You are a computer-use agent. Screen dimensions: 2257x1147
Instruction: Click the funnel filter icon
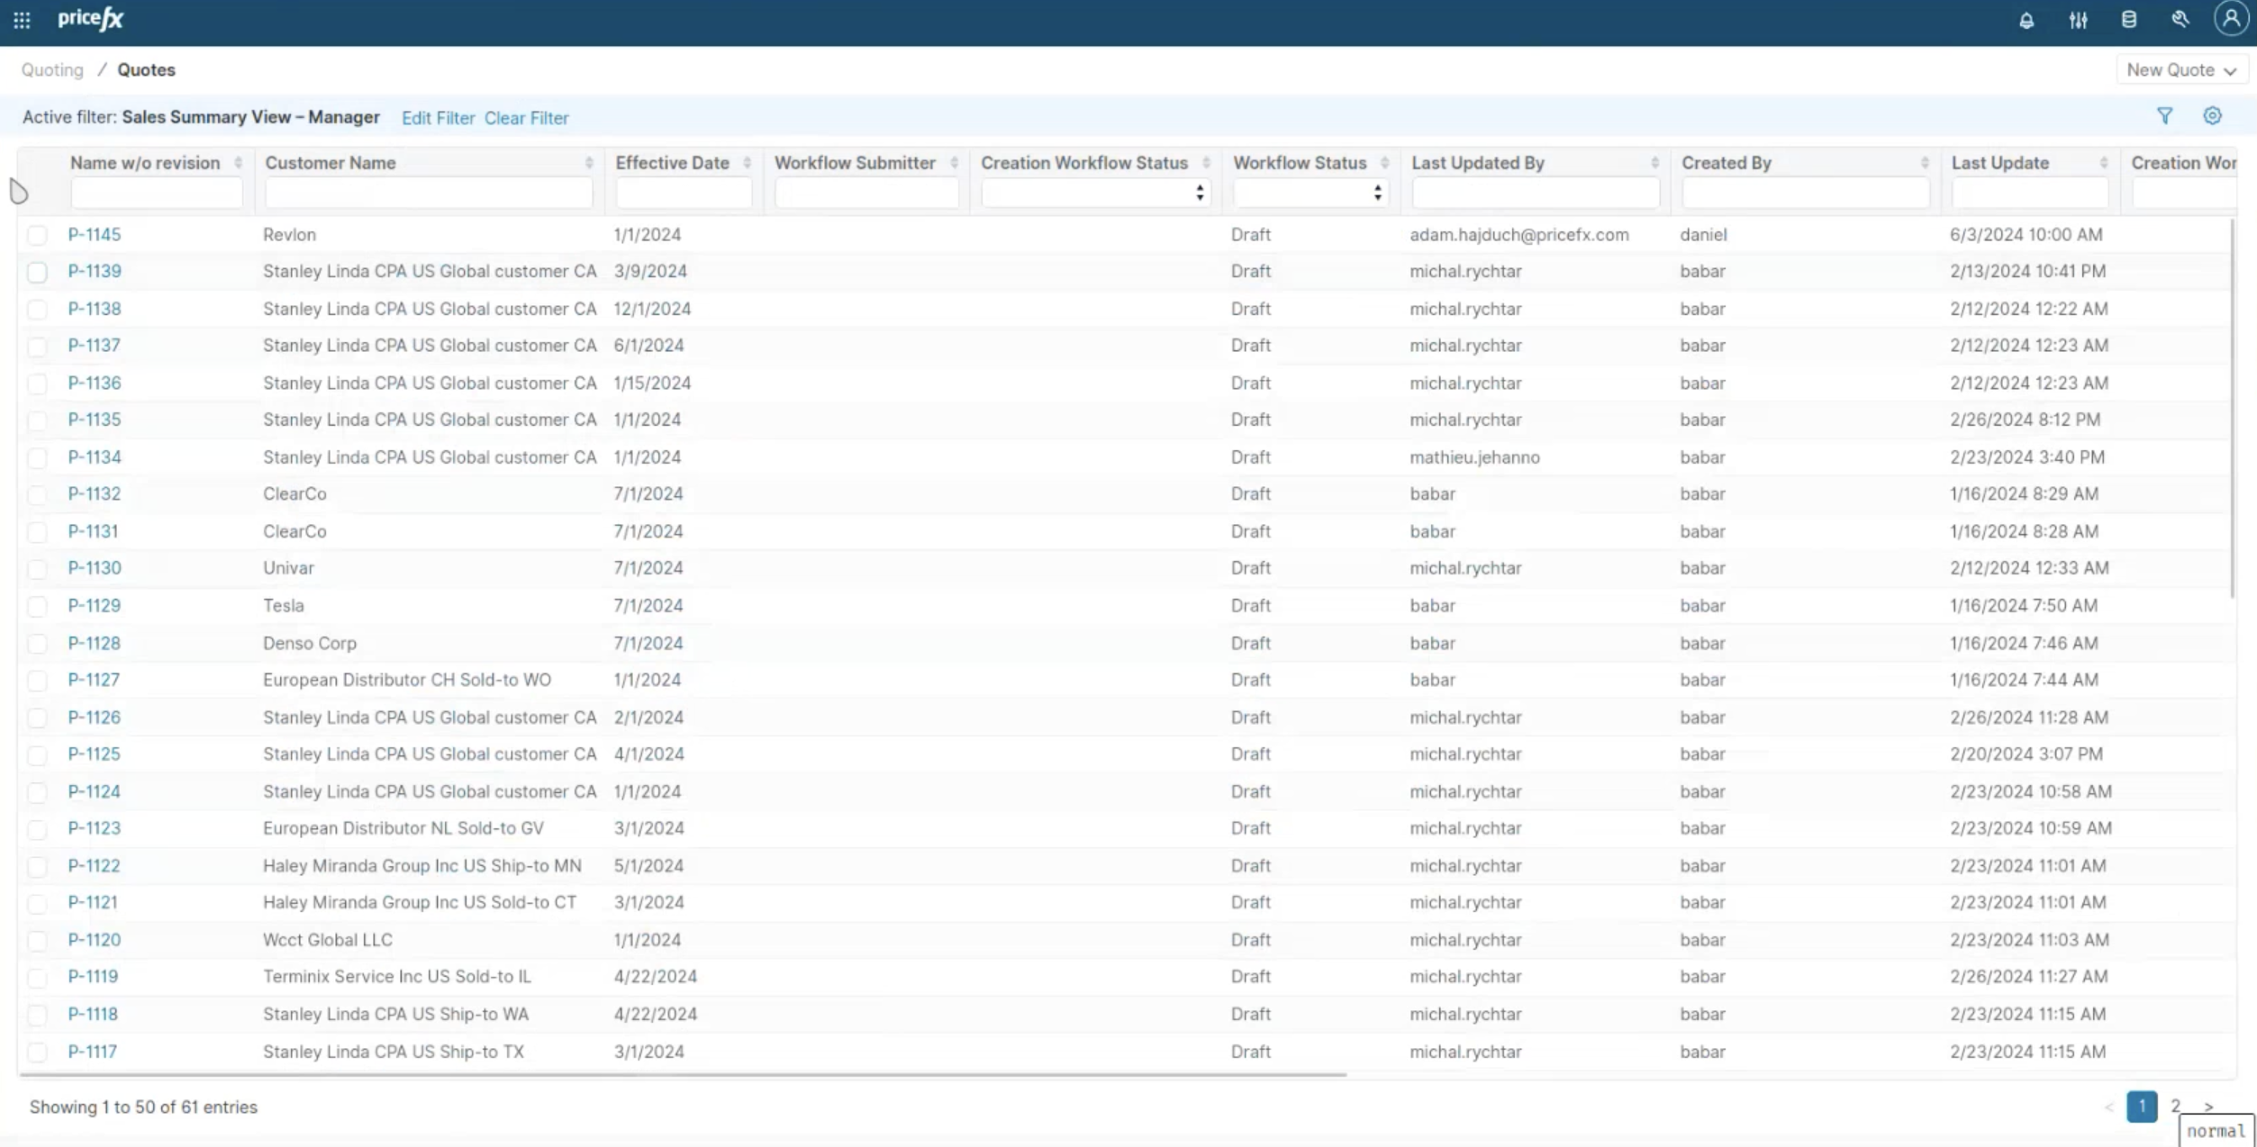coord(2164,116)
